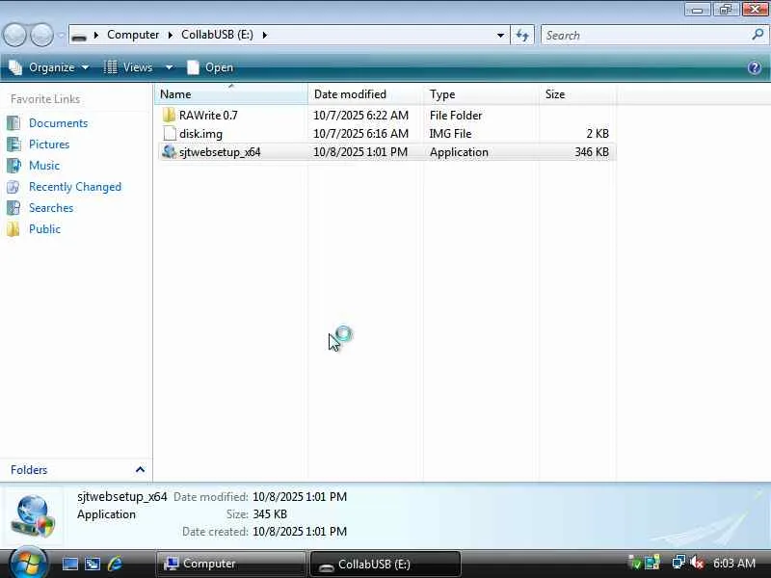The height and width of the screenshot is (578, 771).
Task: Sort by the Name column header
Action: 231,93
